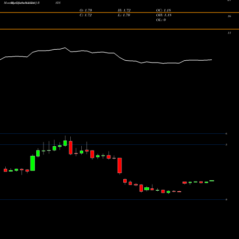Click the "C: 1.72" close value
239x239 pixels.
pos(86,15)
